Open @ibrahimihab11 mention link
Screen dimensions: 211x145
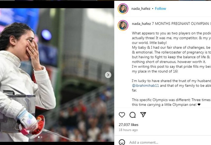pyautogui.click(x=145, y=85)
